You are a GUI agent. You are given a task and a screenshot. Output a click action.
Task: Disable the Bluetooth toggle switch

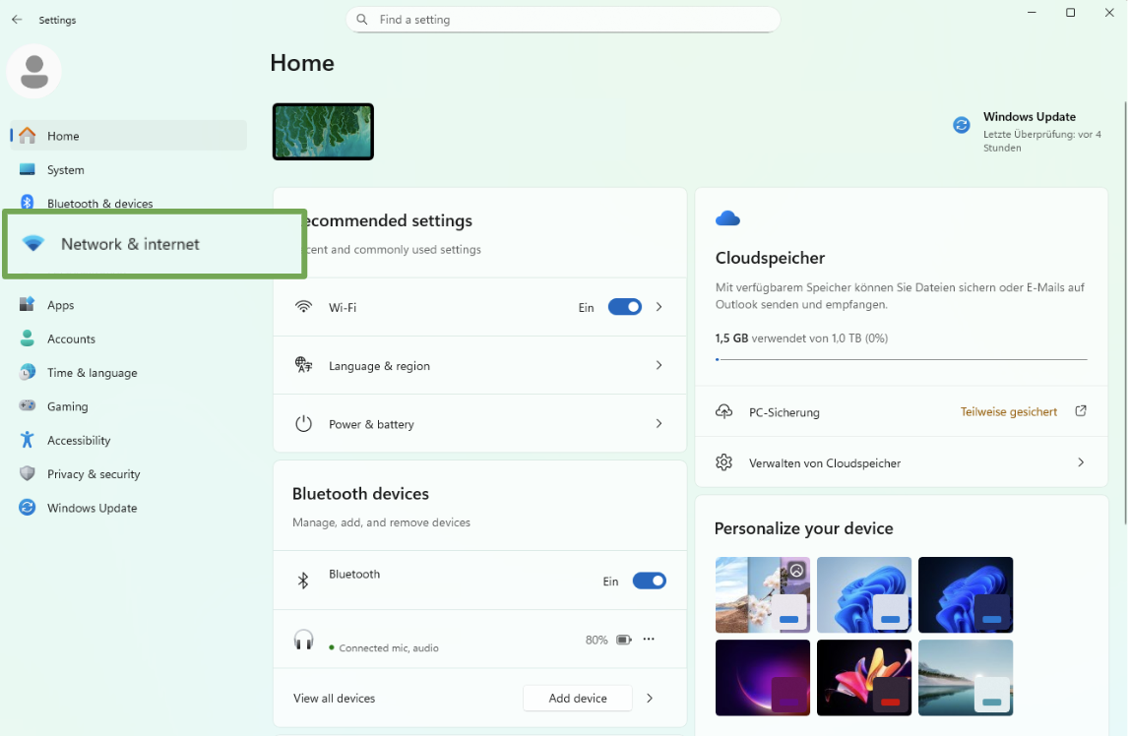point(649,581)
